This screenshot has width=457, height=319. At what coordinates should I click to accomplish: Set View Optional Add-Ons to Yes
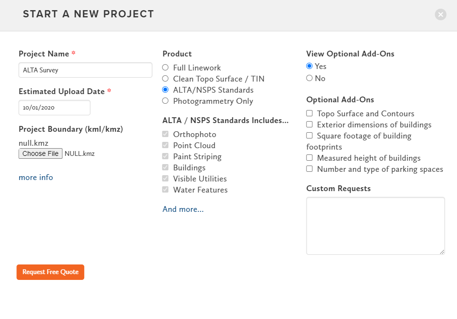click(x=310, y=66)
